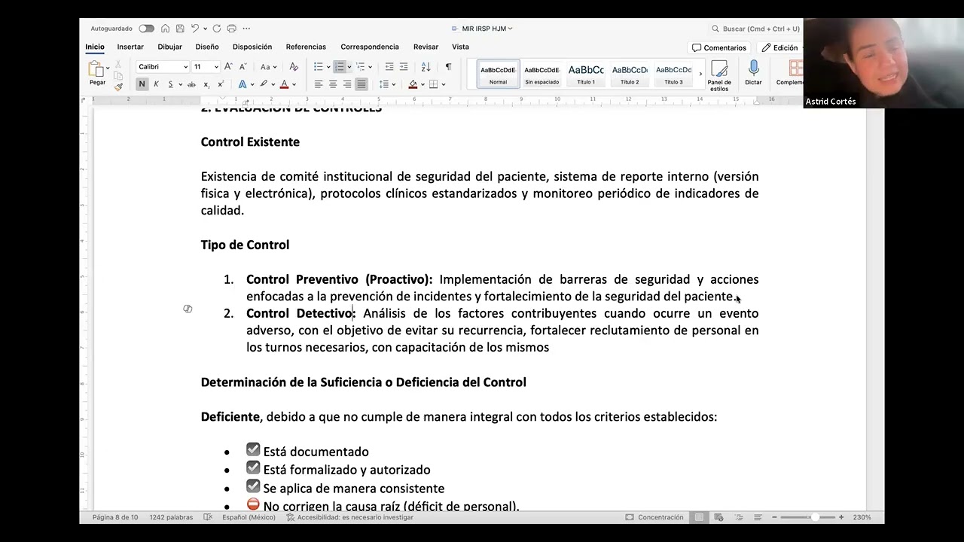Change language Español (México) in status bar

point(249,517)
